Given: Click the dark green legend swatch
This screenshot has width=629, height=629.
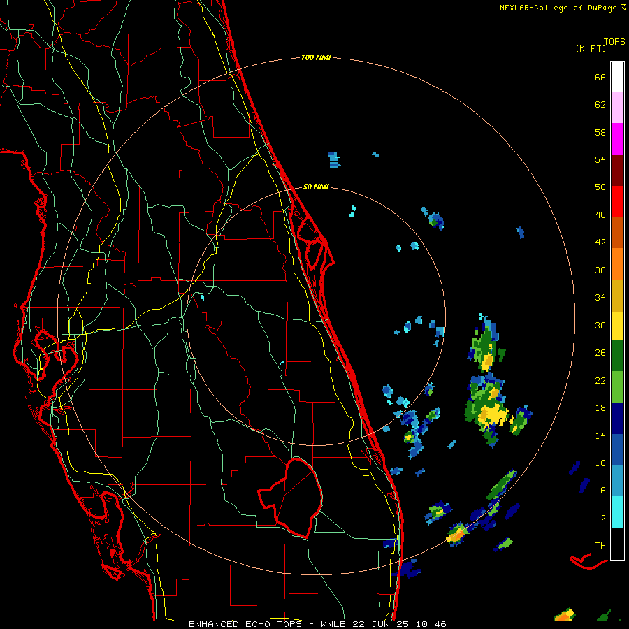Looking at the screenshot, I should pos(617,356).
